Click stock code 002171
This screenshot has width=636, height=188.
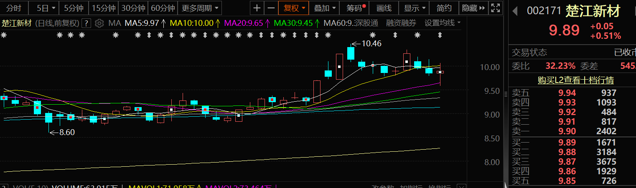[544, 11]
